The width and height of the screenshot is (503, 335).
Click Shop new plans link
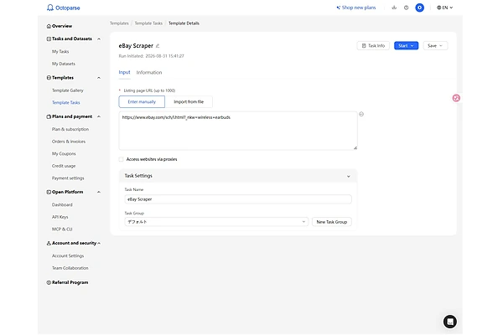pyautogui.click(x=356, y=8)
